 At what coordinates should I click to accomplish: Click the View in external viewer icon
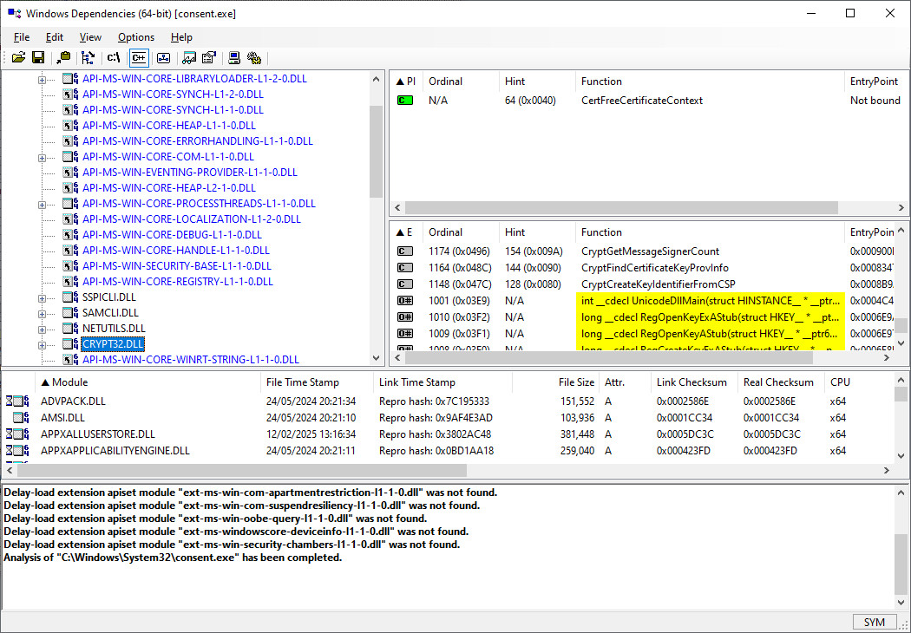[189, 58]
